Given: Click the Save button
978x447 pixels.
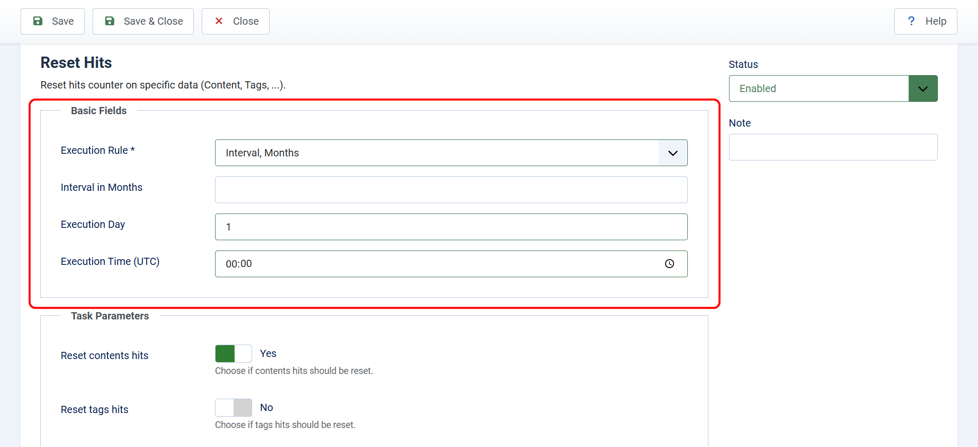Looking at the screenshot, I should coord(52,21).
